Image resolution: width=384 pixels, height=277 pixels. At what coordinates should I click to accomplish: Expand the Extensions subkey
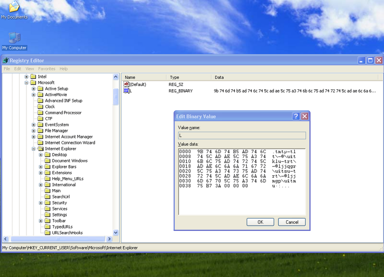[41, 173]
